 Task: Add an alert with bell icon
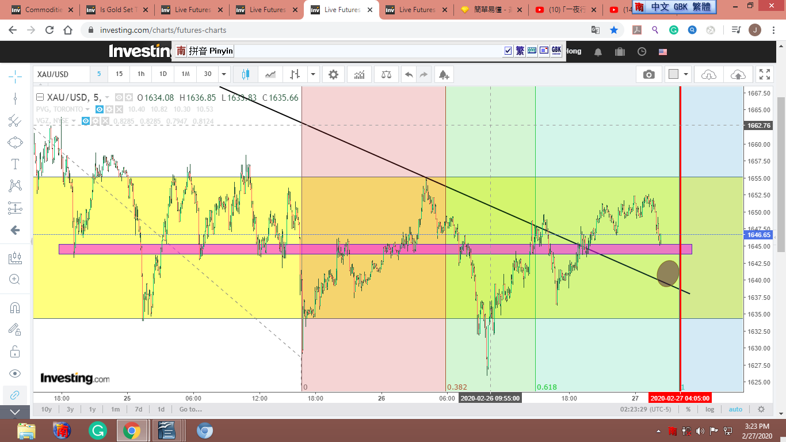(443, 74)
